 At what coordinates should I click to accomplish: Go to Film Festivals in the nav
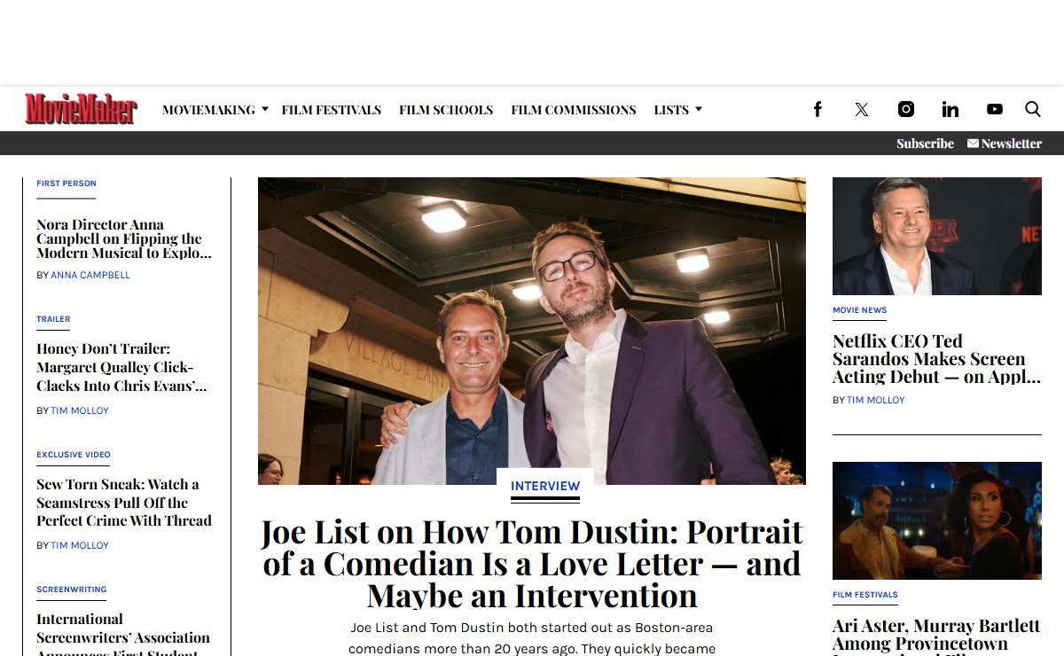(x=332, y=110)
